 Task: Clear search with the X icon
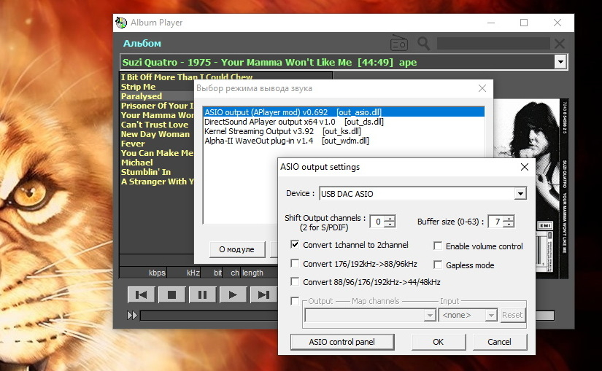[x=560, y=43]
